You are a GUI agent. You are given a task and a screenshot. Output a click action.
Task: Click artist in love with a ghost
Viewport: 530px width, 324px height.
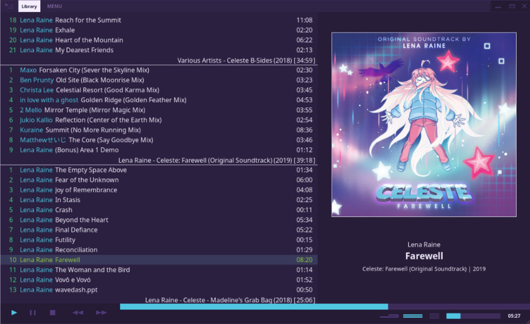click(49, 100)
